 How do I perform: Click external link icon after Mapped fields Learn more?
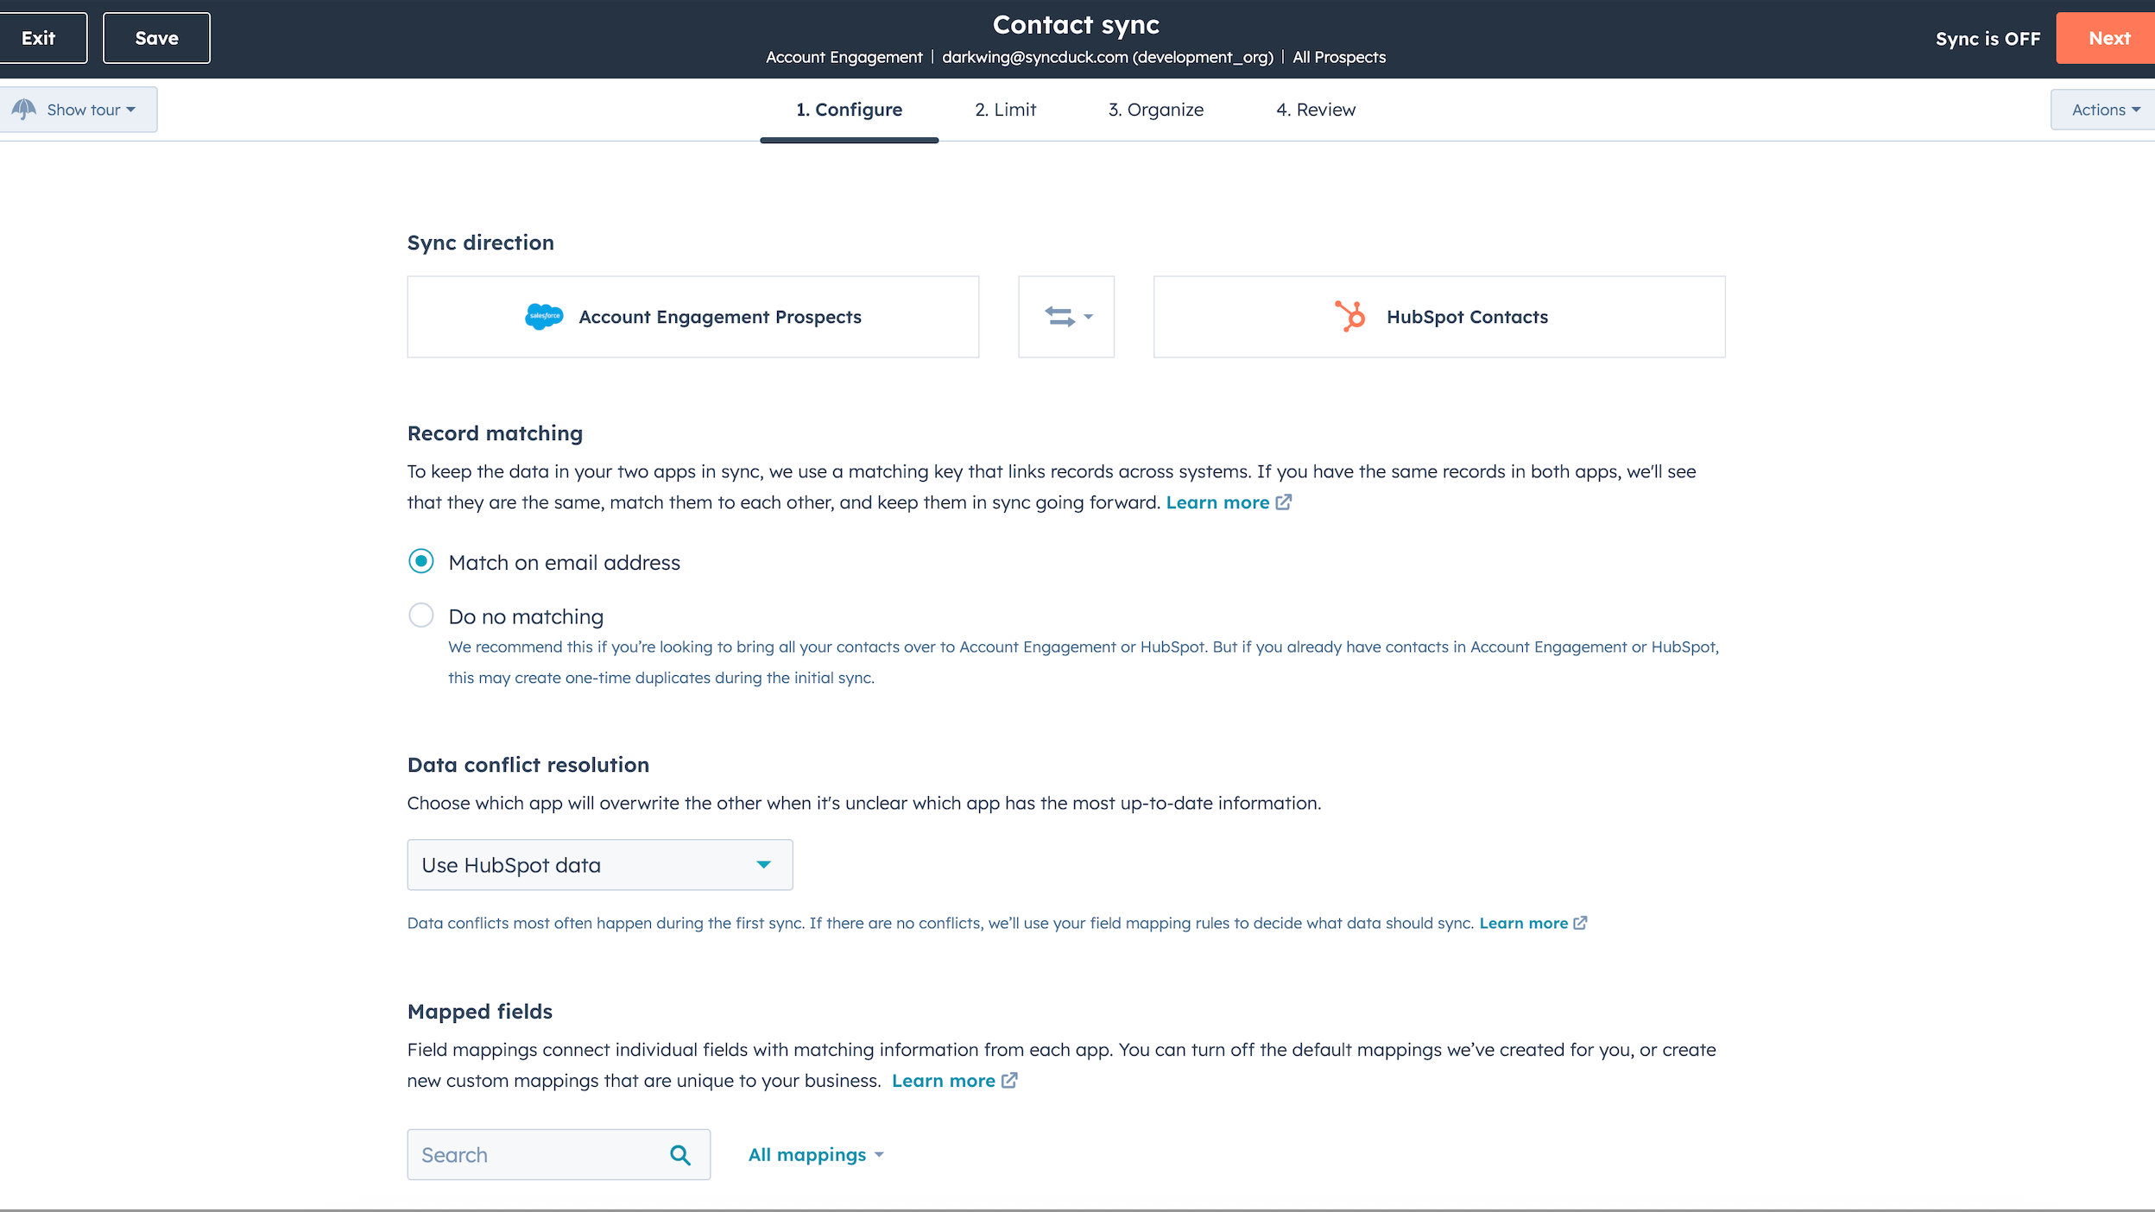click(1009, 1081)
